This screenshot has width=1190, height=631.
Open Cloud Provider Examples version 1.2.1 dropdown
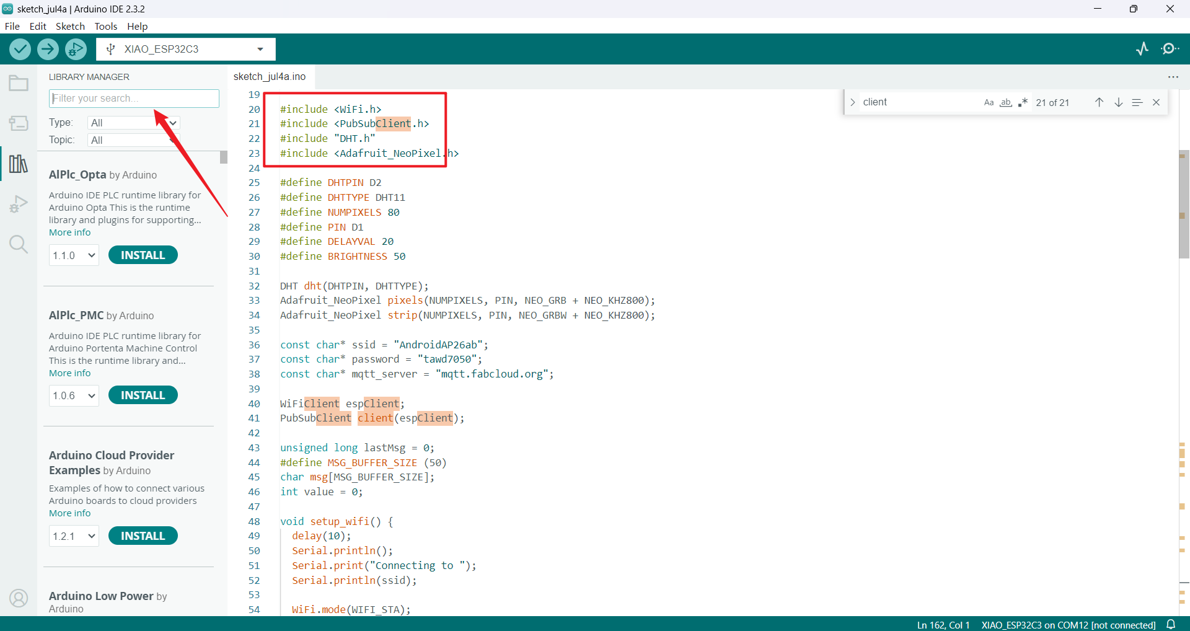[74, 536]
